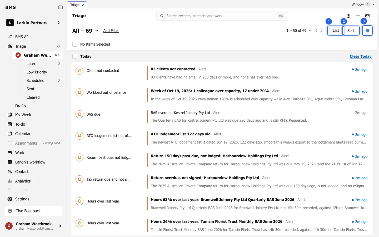The width and height of the screenshot is (379, 237).
Task: Select the Triage tab
Action: pos(75,5)
